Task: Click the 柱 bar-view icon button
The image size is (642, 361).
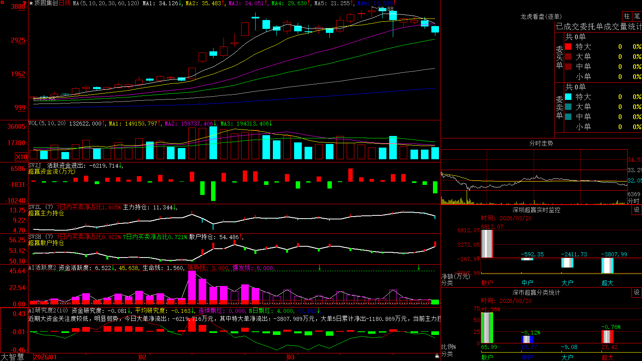Action: click(x=627, y=16)
